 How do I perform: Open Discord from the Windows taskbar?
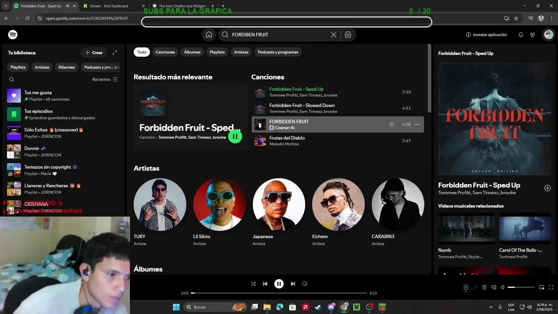coord(331,307)
